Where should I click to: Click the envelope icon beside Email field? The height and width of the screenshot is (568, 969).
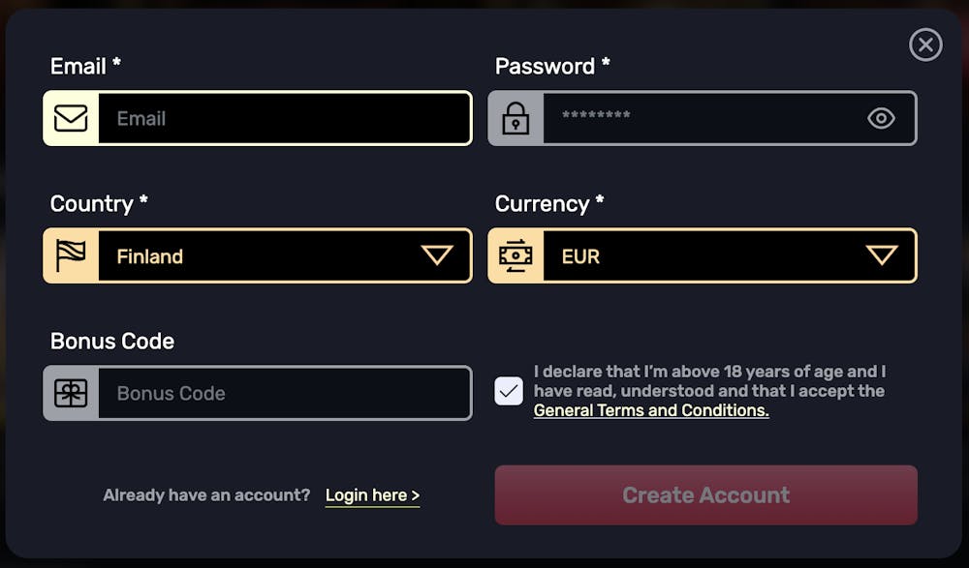(71, 119)
